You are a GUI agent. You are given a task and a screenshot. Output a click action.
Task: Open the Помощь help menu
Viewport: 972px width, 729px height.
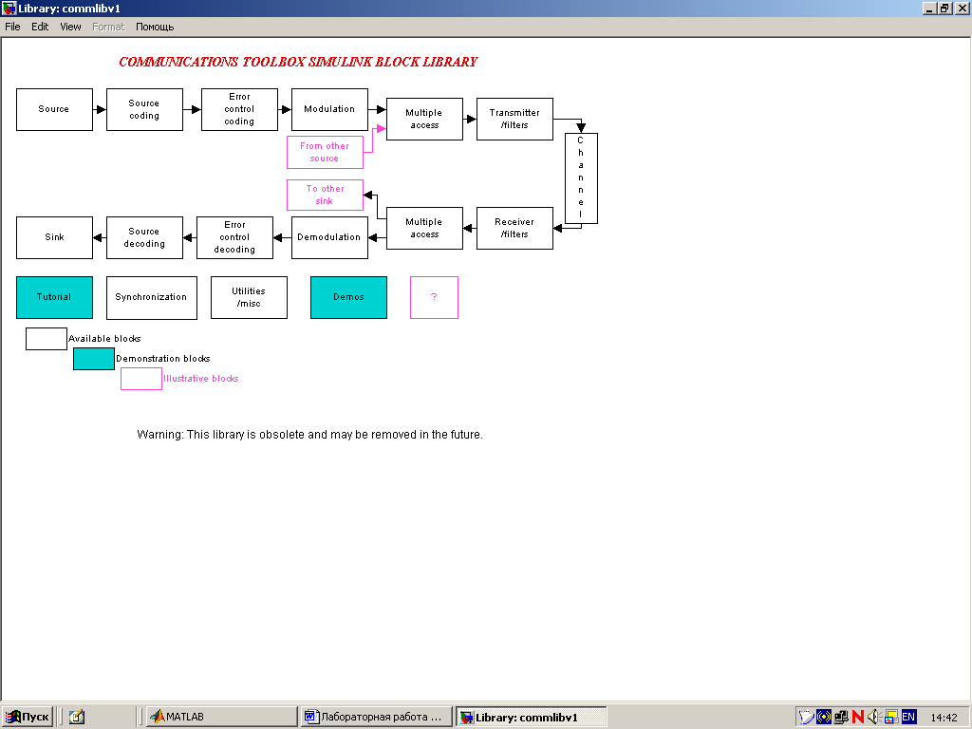155,27
